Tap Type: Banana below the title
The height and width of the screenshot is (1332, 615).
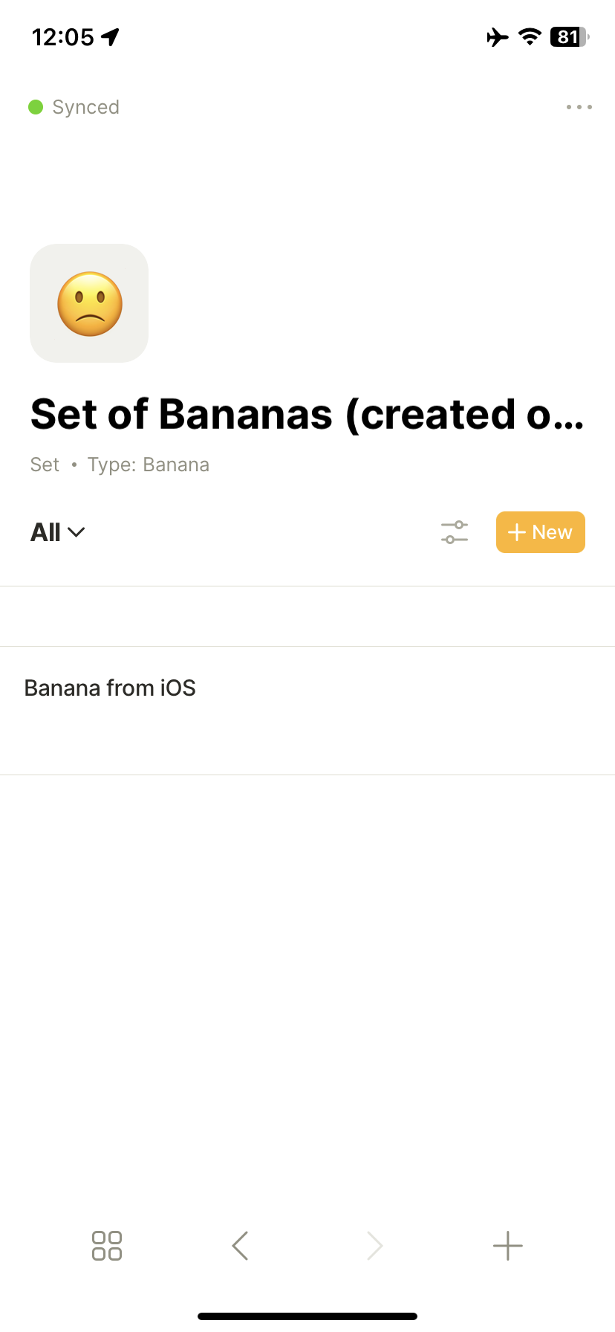point(149,464)
